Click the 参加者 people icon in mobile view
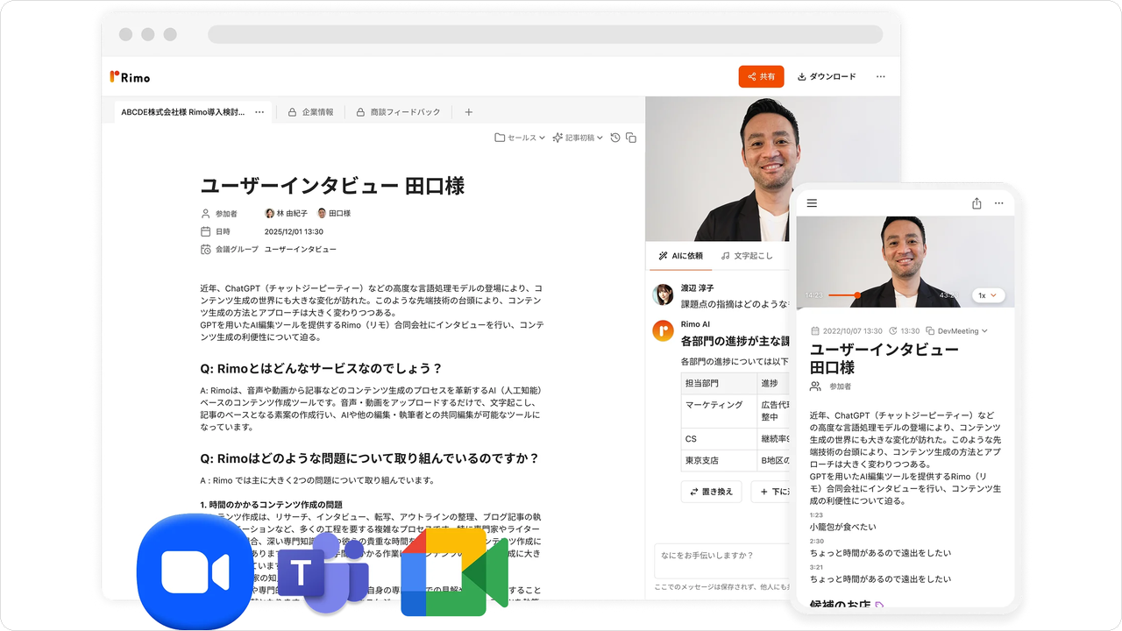 coord(815,386)
